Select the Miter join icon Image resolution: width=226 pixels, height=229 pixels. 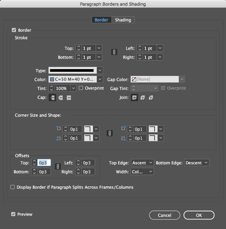point(134,98)
